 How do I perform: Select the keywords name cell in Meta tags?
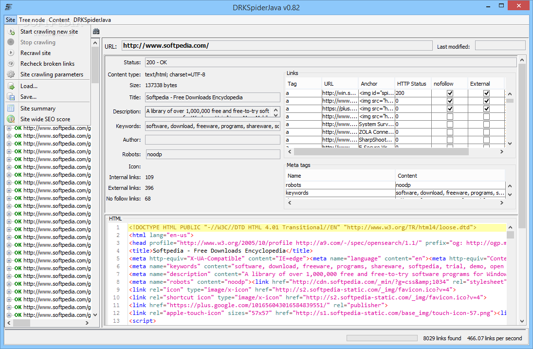tap(340, 193)
